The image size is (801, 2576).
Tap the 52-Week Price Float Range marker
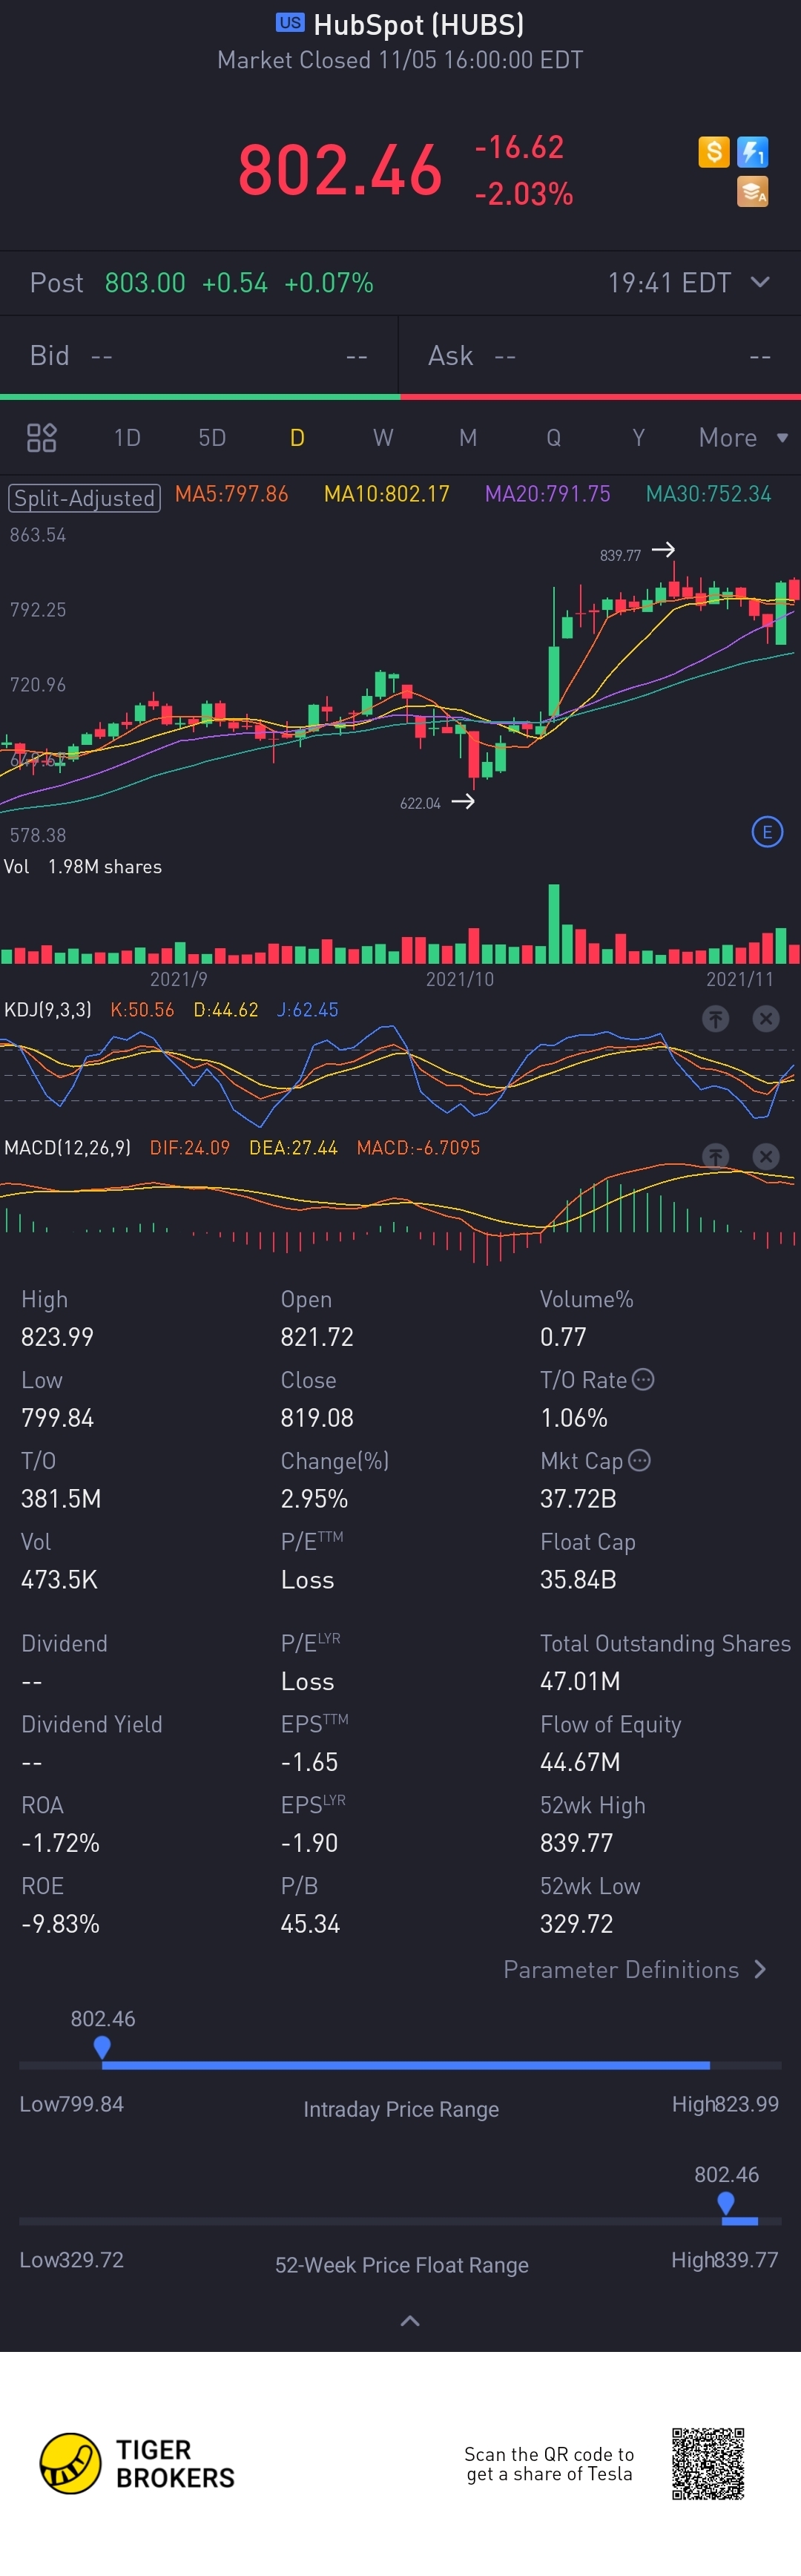726,2203
